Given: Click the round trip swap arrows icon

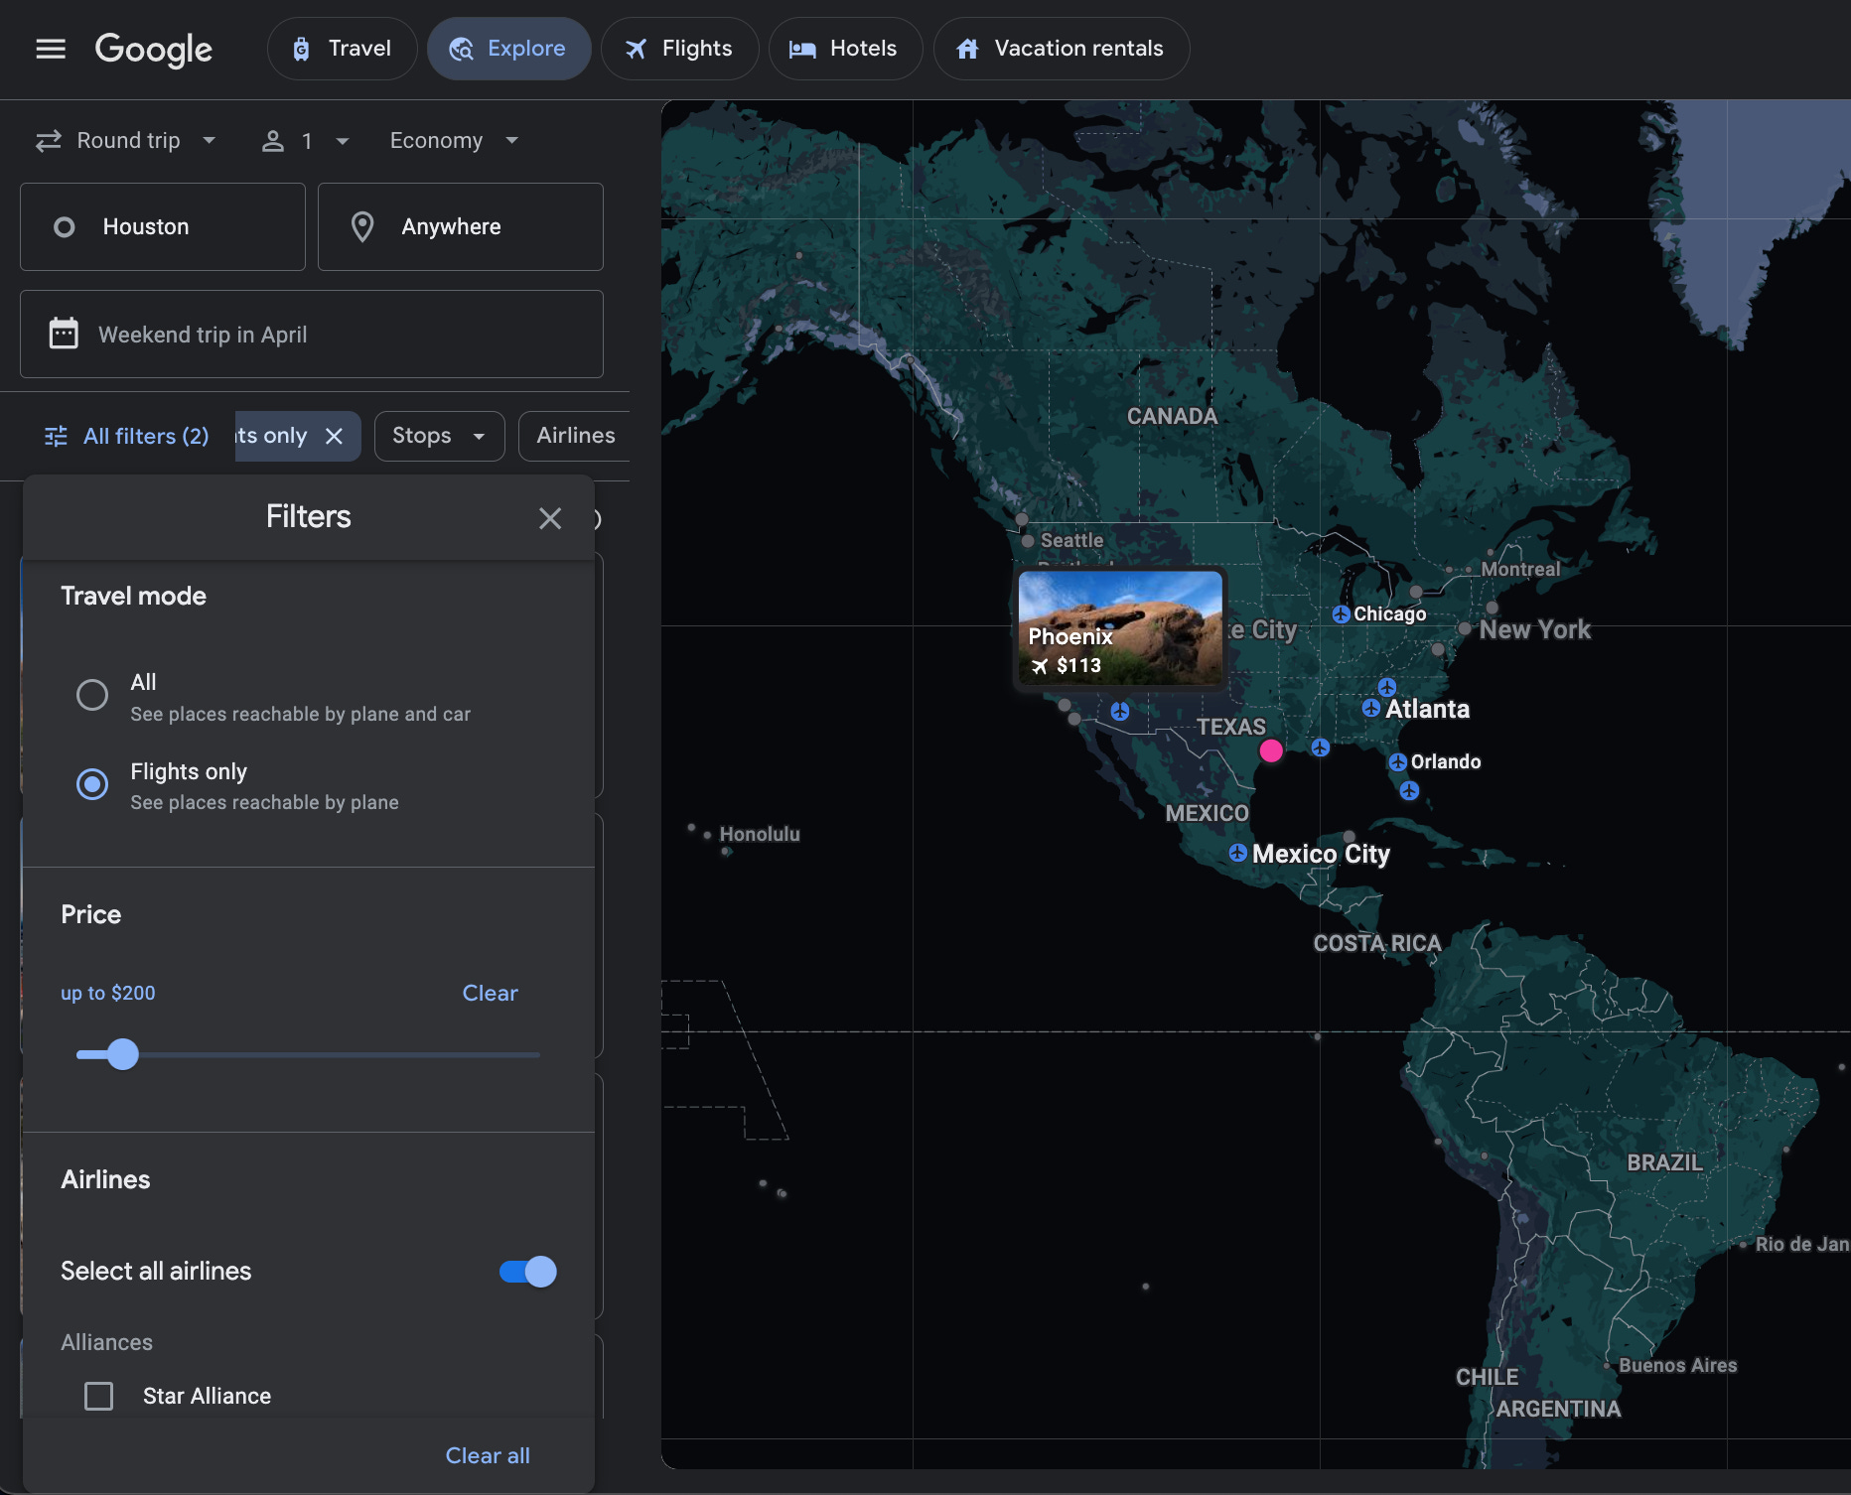Looking at the screenshot, I should point(49,141).
